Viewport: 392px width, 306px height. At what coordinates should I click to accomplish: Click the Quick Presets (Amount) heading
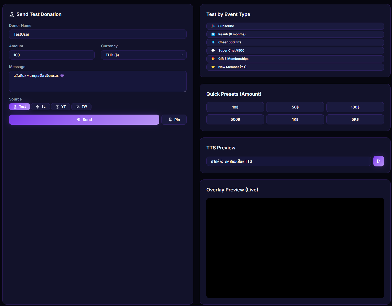[234, 94]
